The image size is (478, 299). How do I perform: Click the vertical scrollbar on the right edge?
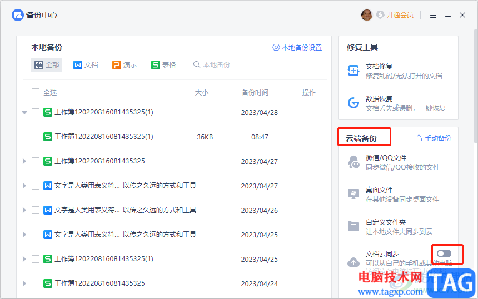click(x=476, y=86)
